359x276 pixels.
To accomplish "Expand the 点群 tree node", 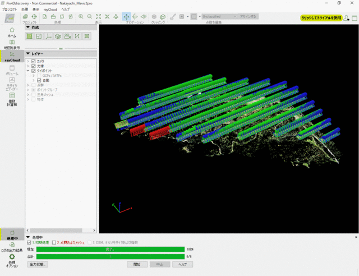I will (28, 85).
